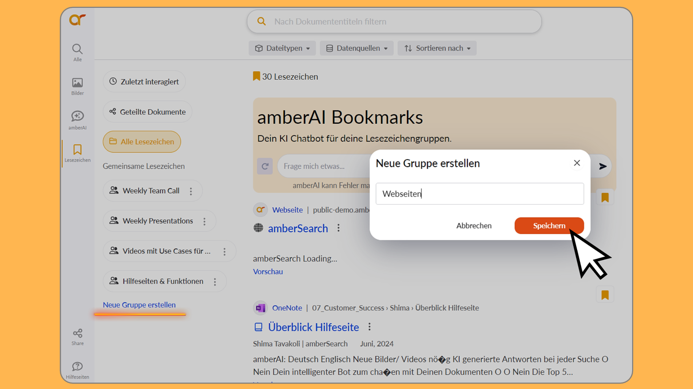Screen dimensions: 693x389
Task: Click the OneNote source link
Action: tap(287, 308)
